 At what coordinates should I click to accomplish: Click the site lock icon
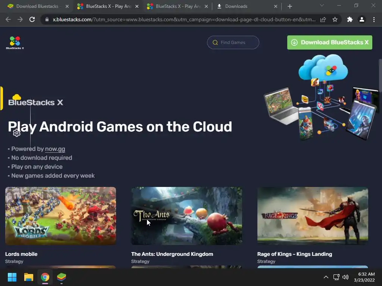47,19
